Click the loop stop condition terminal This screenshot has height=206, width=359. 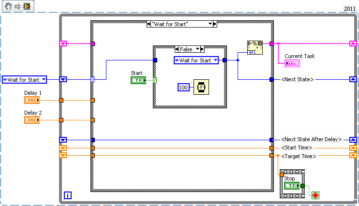315,195
